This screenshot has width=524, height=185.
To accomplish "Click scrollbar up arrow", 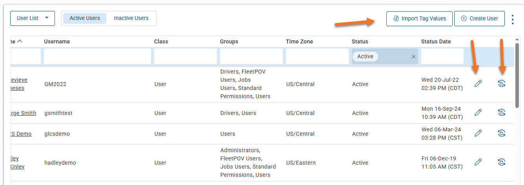I will (x=517, y=39).
